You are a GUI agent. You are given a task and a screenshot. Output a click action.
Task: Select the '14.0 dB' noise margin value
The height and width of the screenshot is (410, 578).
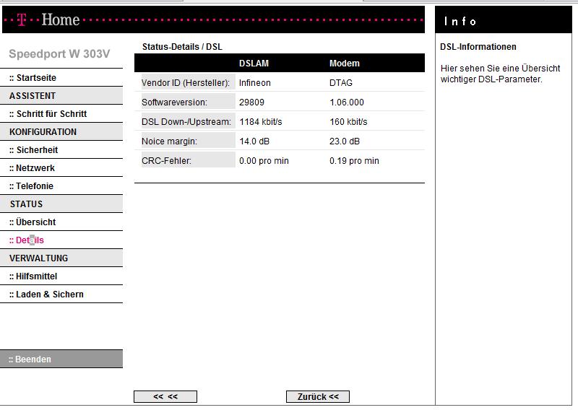click(x=254, y=141)
